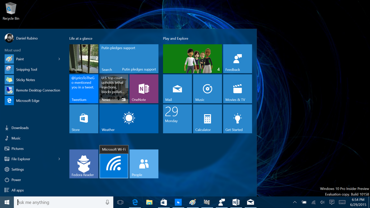Open Task View from the taskbar
Viewport: 370px width, 208px height.
[120, 202]
